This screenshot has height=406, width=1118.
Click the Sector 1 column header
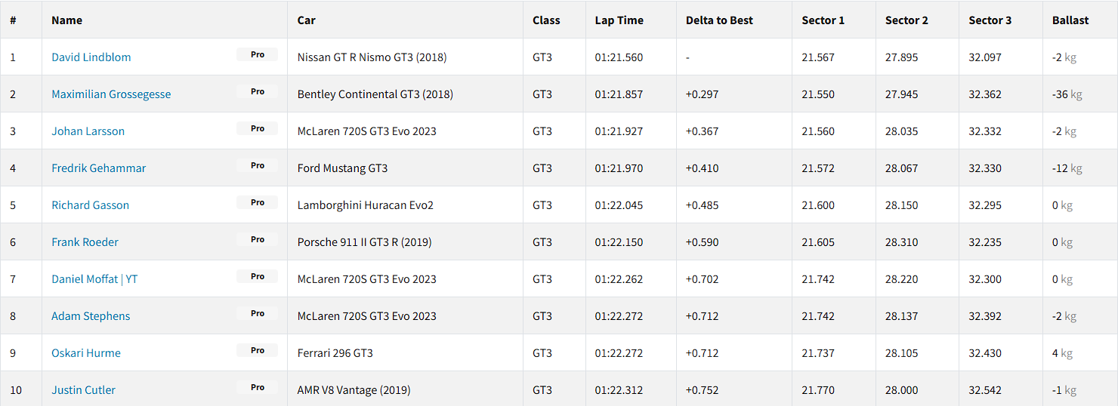[823, 20]
